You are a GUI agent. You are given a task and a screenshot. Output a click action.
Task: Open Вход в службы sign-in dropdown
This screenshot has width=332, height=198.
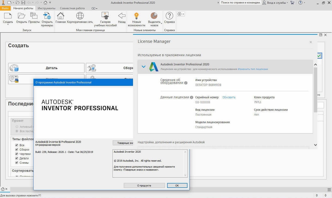[275, 3]
